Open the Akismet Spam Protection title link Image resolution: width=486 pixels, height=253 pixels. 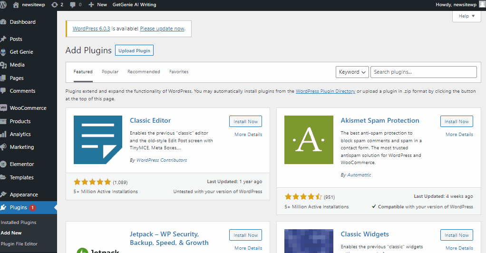coord(379,121)
